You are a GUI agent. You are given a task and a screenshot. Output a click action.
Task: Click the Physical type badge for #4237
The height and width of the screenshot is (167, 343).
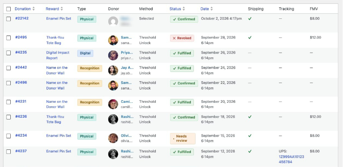pos(87,152)
